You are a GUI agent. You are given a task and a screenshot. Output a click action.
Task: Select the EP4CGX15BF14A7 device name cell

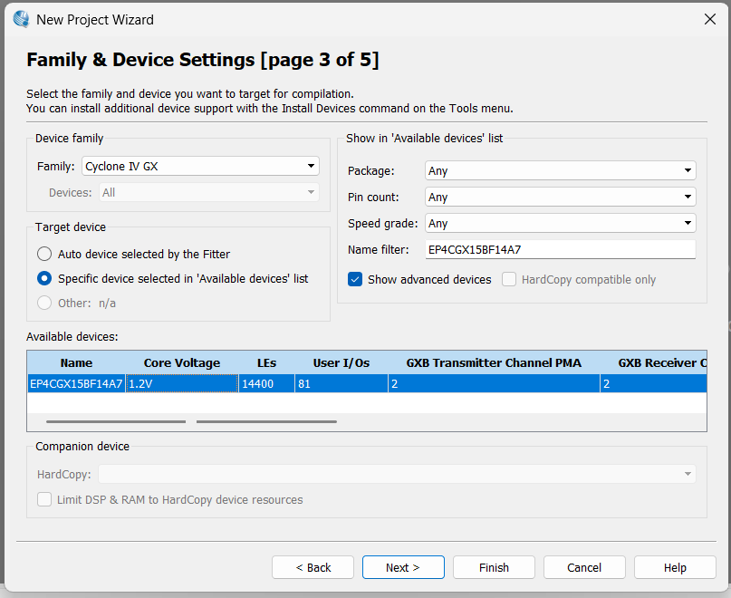point(76,383)
